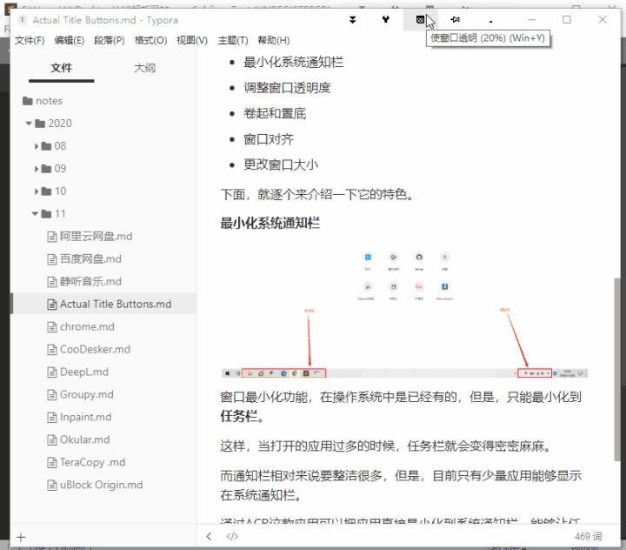626x550 pixels.
Task: Open the 编辑(E) menu
Action: click(70, 40)
